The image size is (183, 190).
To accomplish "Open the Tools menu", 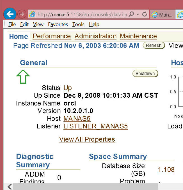I will pyautogui.click(x=78, y=24).
